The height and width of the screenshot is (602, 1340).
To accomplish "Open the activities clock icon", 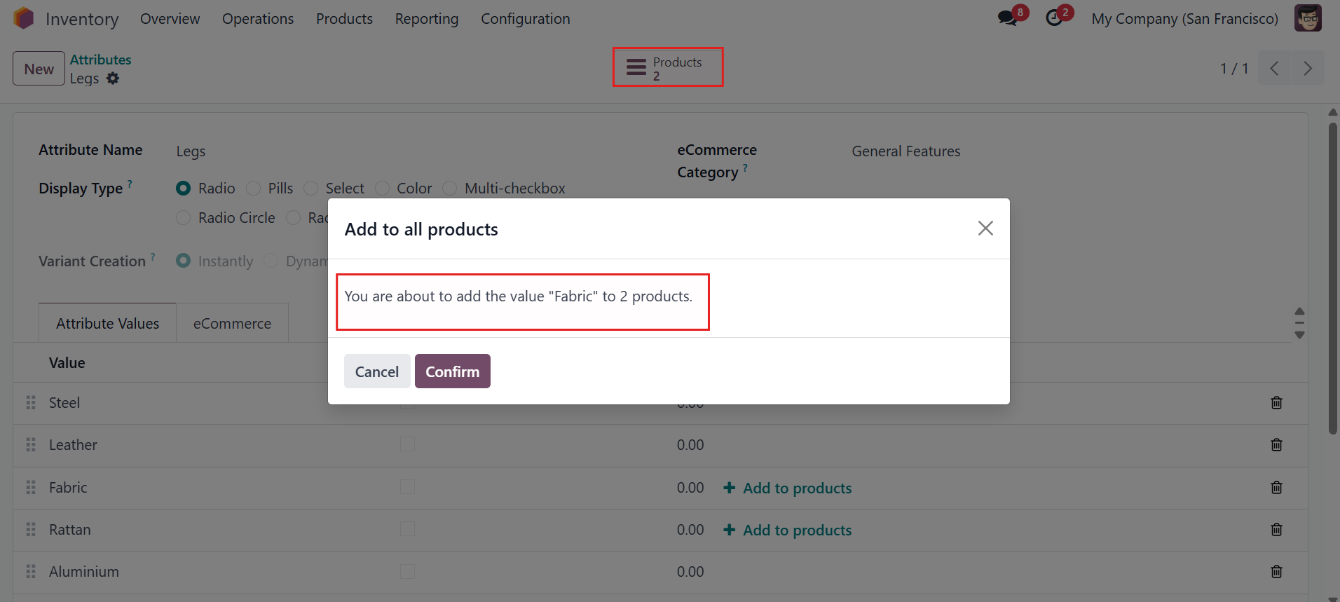I will tap(1054, 18).
